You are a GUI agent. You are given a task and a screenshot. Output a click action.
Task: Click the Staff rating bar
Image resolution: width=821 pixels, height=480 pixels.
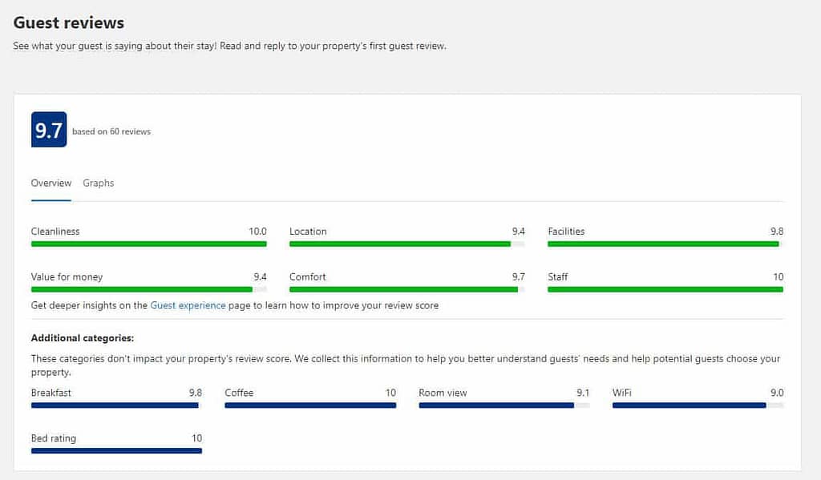(665, 289)
